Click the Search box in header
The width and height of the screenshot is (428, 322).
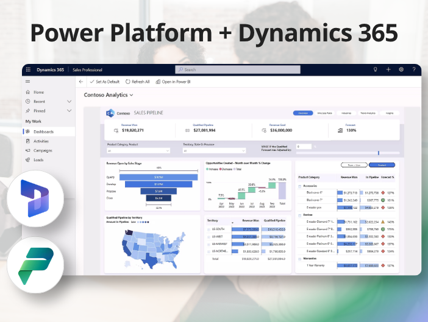238,69
